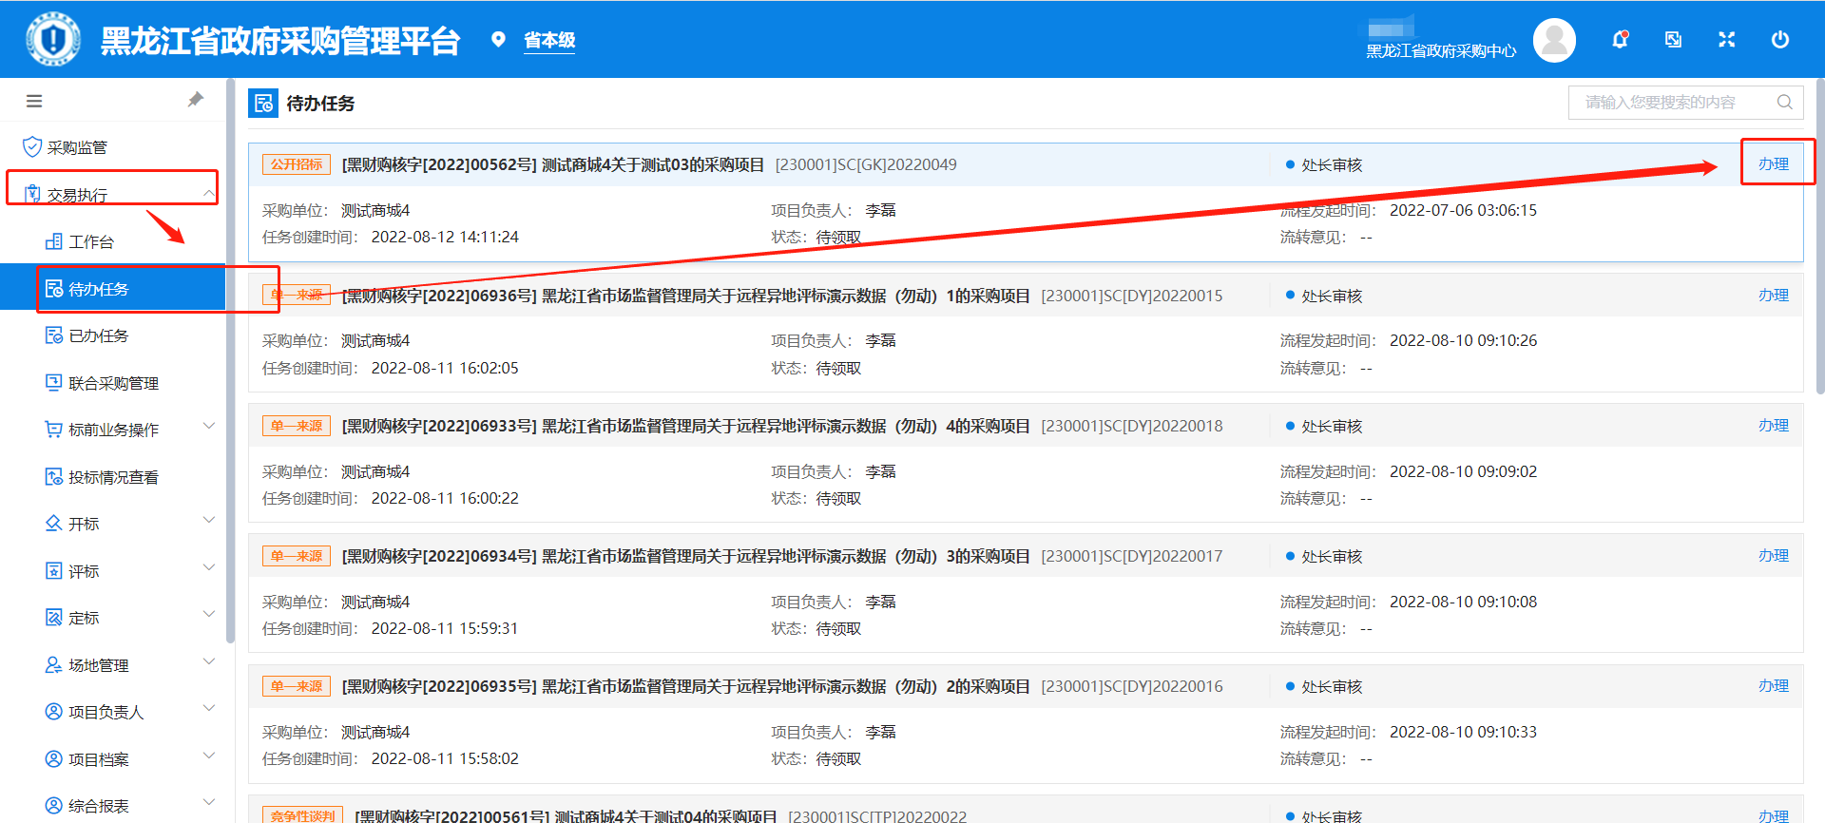Click the 公开招标 tag
This screenshot has height=823, width=1825.
pyautogui.click(x=297, y=164)
